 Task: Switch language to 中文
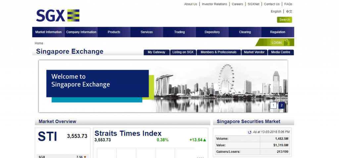289,12
